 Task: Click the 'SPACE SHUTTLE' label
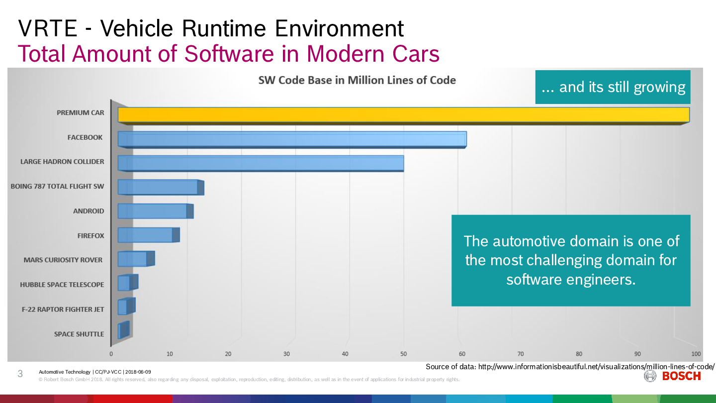(79, 334)
